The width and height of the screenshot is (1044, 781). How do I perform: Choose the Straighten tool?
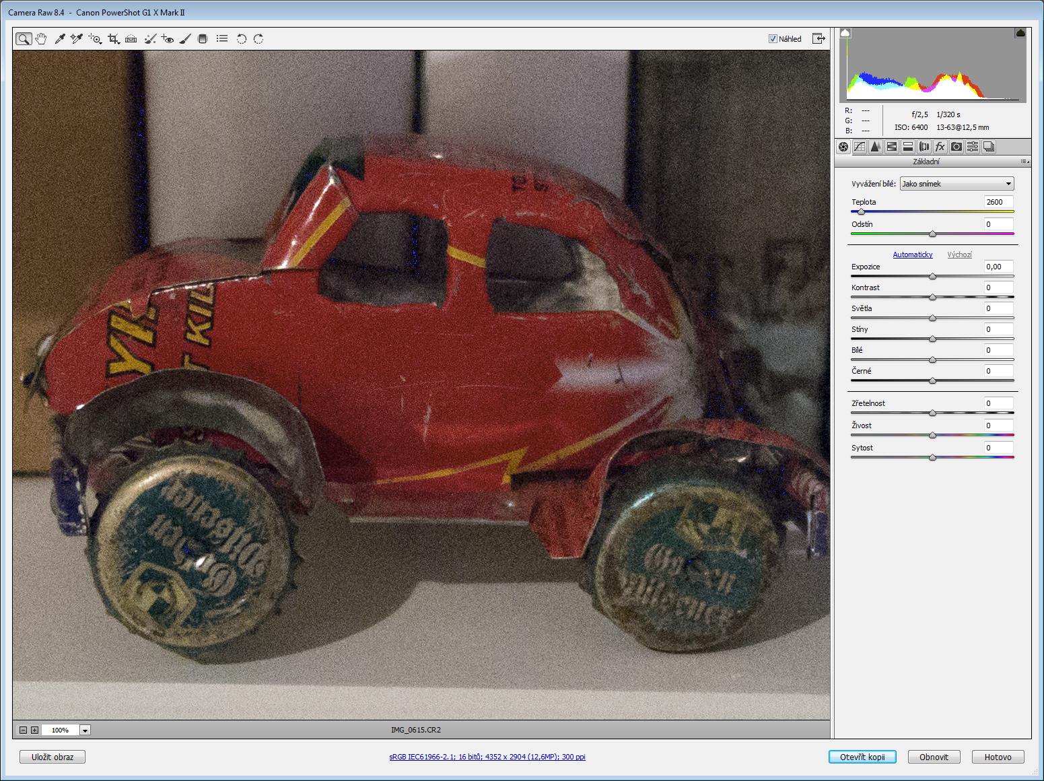pyautogui.click(x=131, y=39)
